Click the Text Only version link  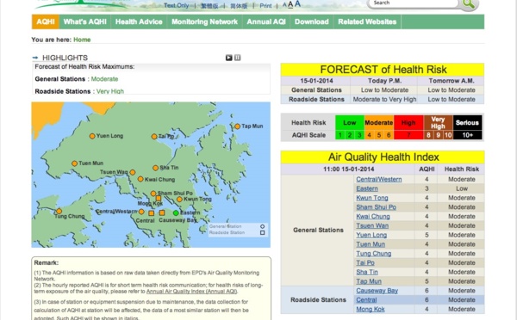(177, 6)
